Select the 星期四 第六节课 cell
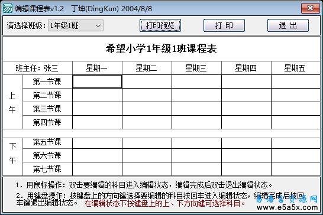This screenshot has width=323, height=215. (246, 155)
